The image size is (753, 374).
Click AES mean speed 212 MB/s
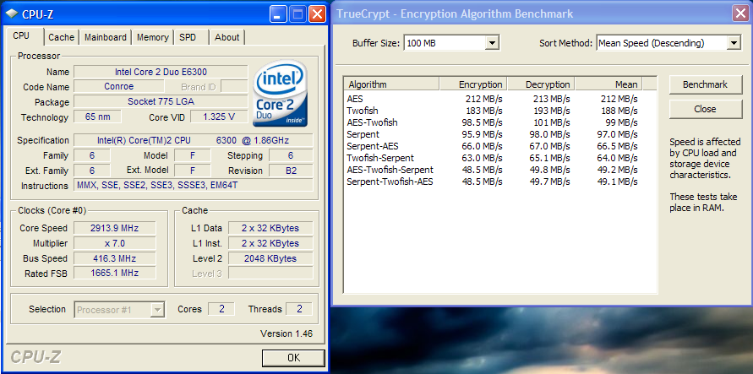click(619, 99)
